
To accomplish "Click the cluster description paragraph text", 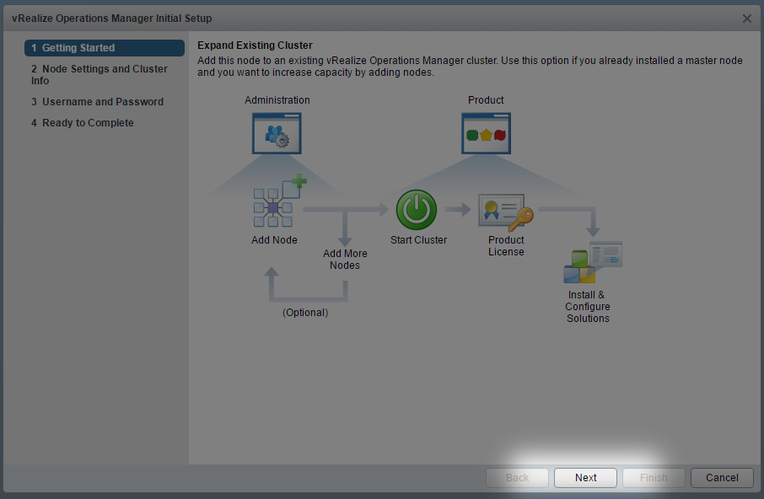I will pos(470,67).
